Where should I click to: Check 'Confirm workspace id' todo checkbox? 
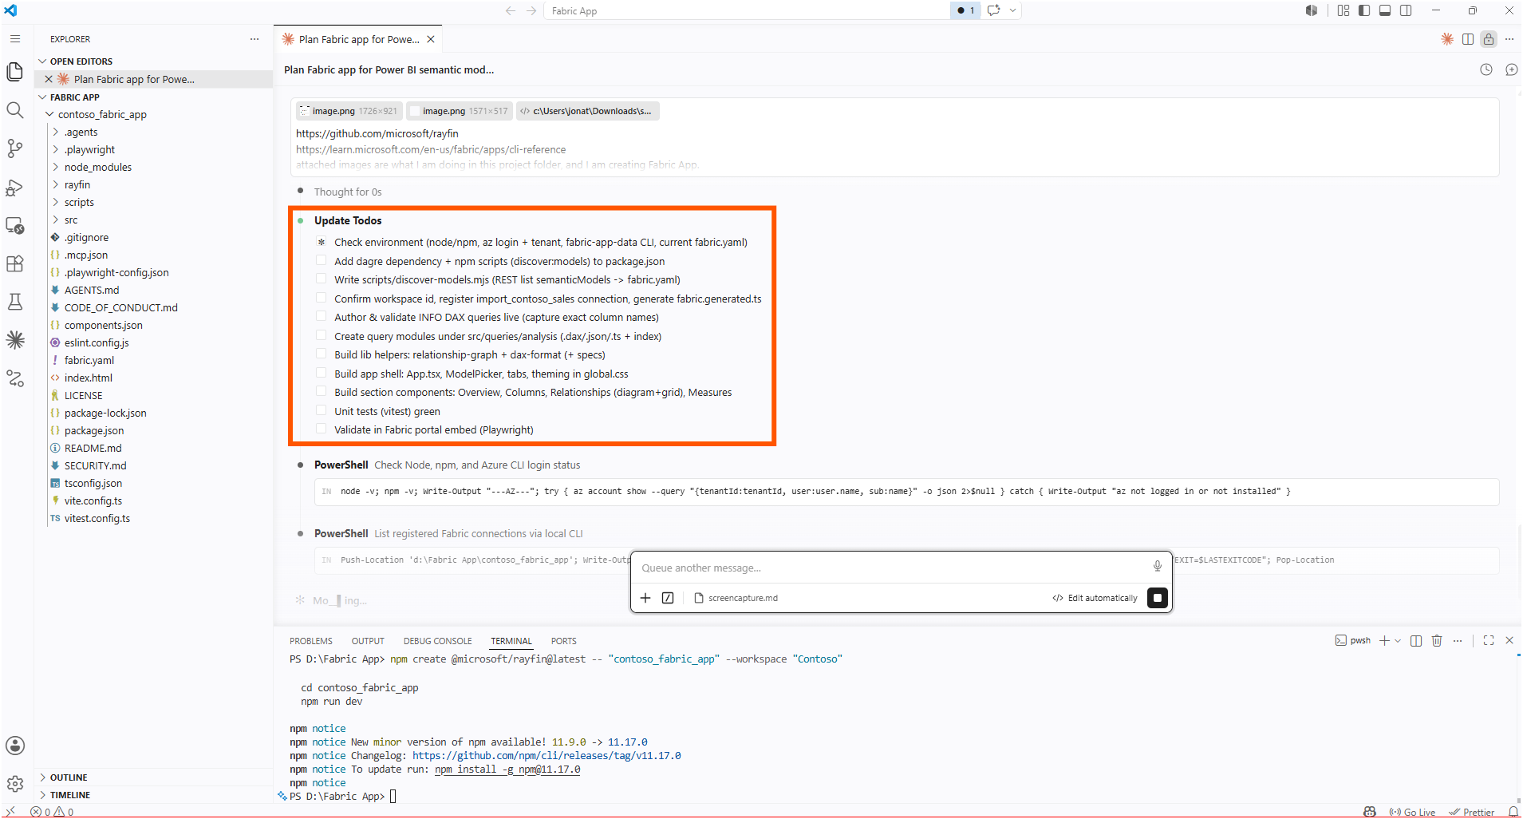pos(321,298)
